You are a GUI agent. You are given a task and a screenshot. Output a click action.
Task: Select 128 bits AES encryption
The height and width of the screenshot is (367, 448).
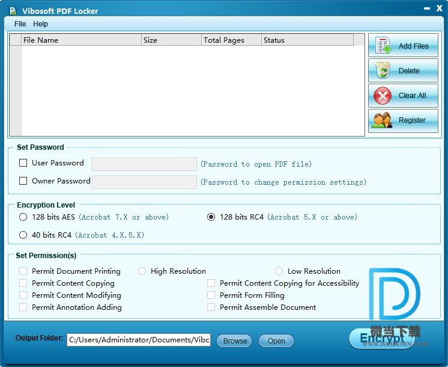pyautogui.click(x=23, y=217)
